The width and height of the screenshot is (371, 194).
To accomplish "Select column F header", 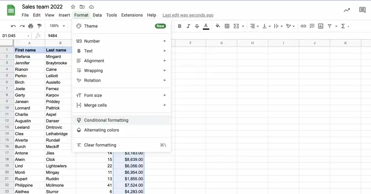I will point(190,43).
